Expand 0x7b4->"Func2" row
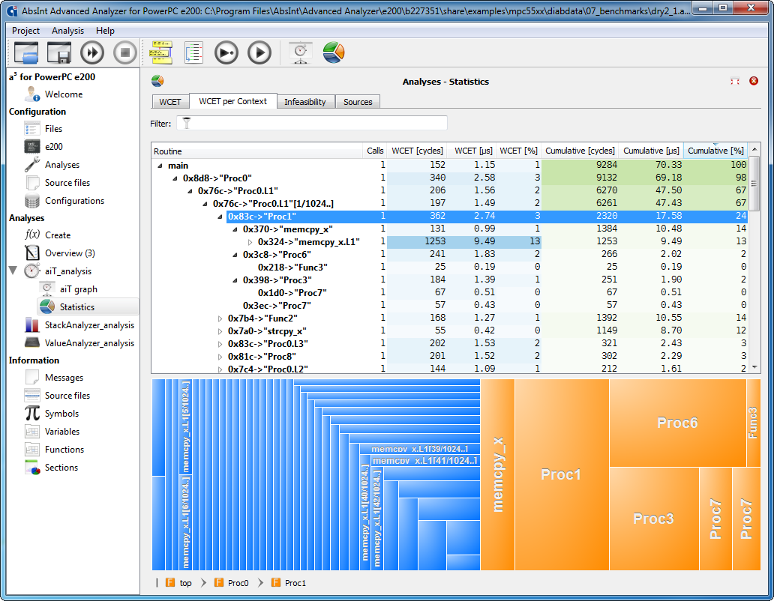Viewport: 774px width, 601px height. (220, 318)
